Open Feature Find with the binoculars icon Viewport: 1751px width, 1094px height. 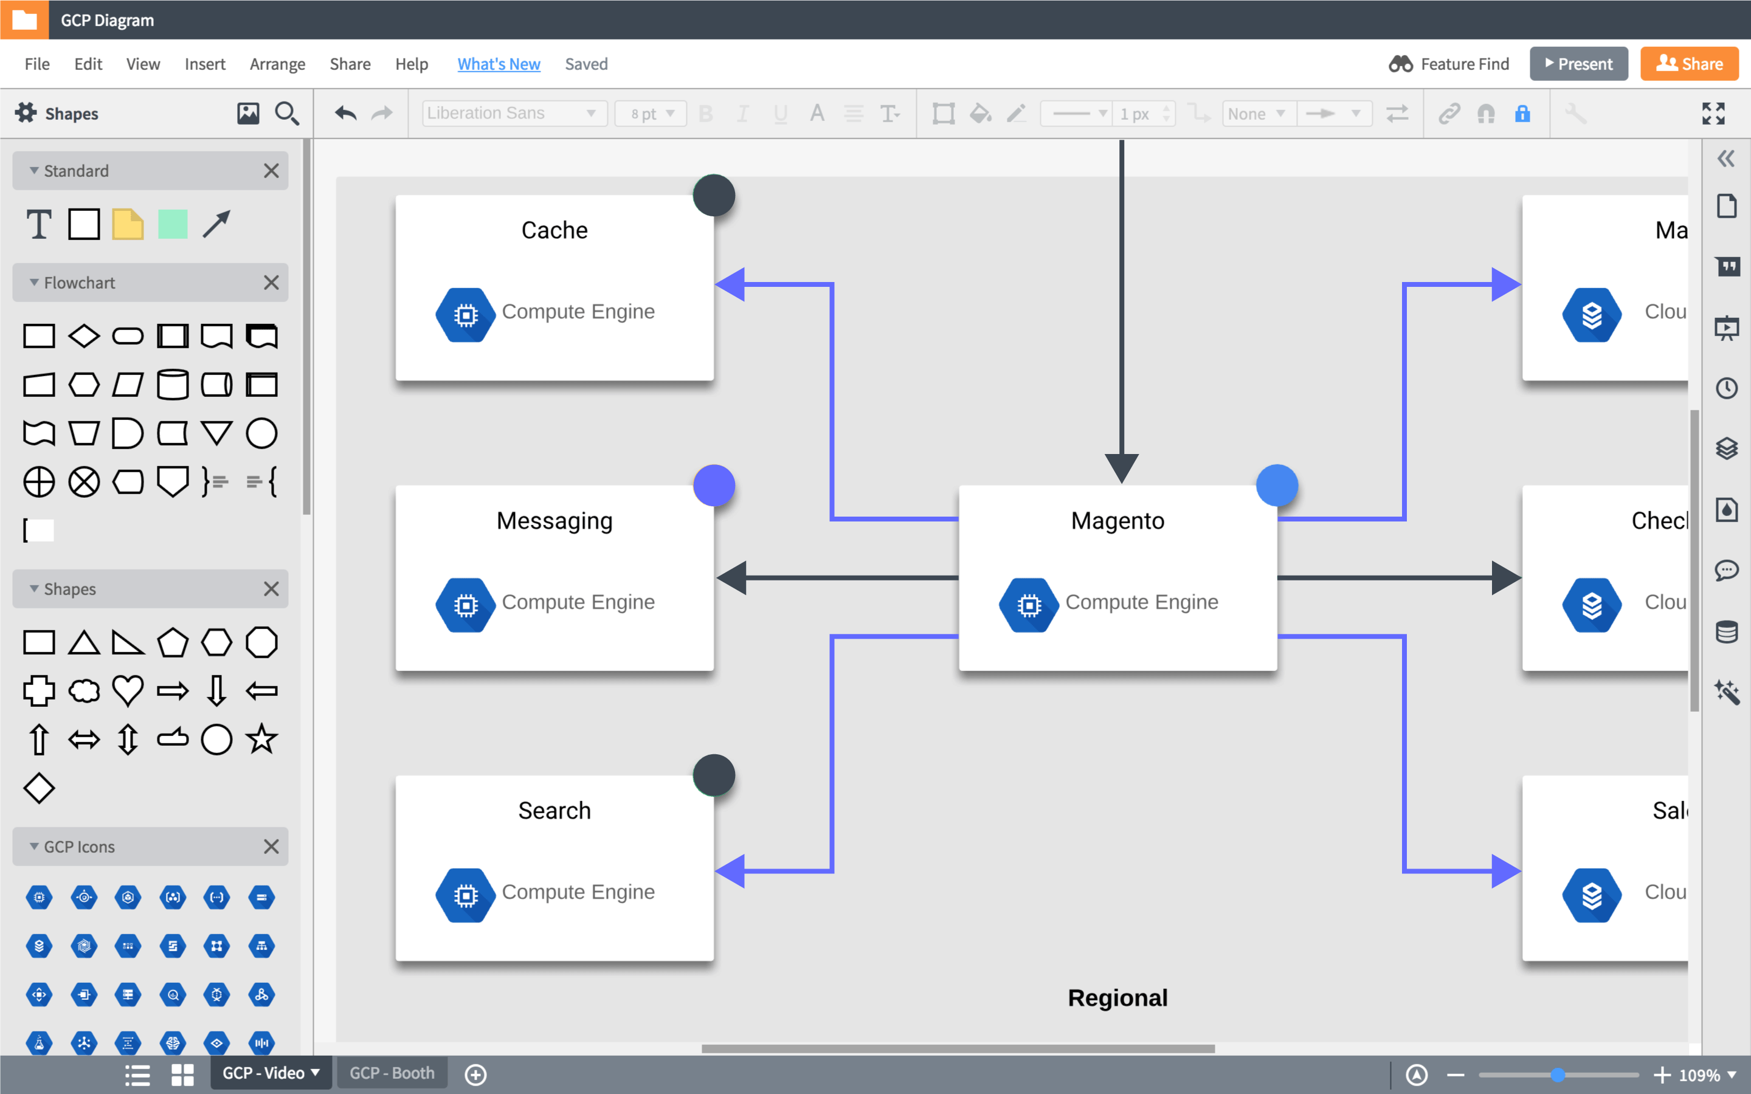[x=1401, y=64]
